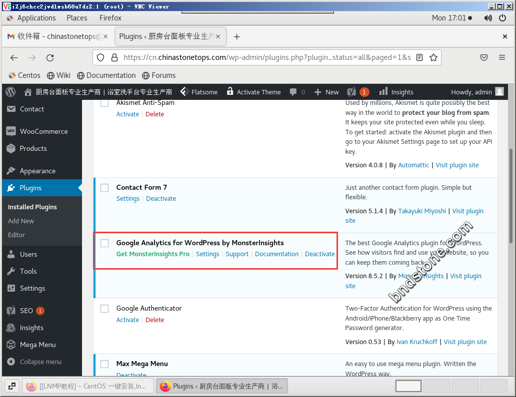Click the URL address bar
This screenshot has width=516, height=397.
267,57
